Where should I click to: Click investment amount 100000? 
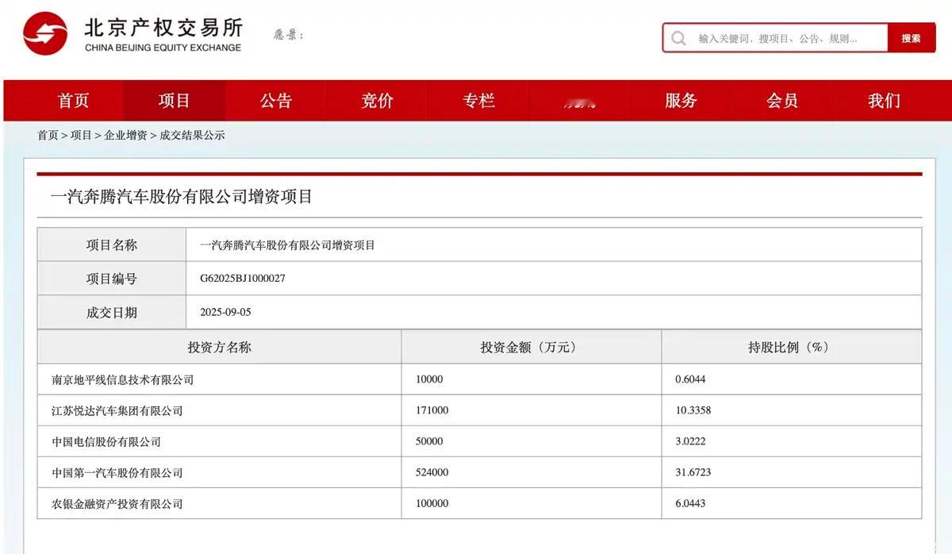[432, 503]
